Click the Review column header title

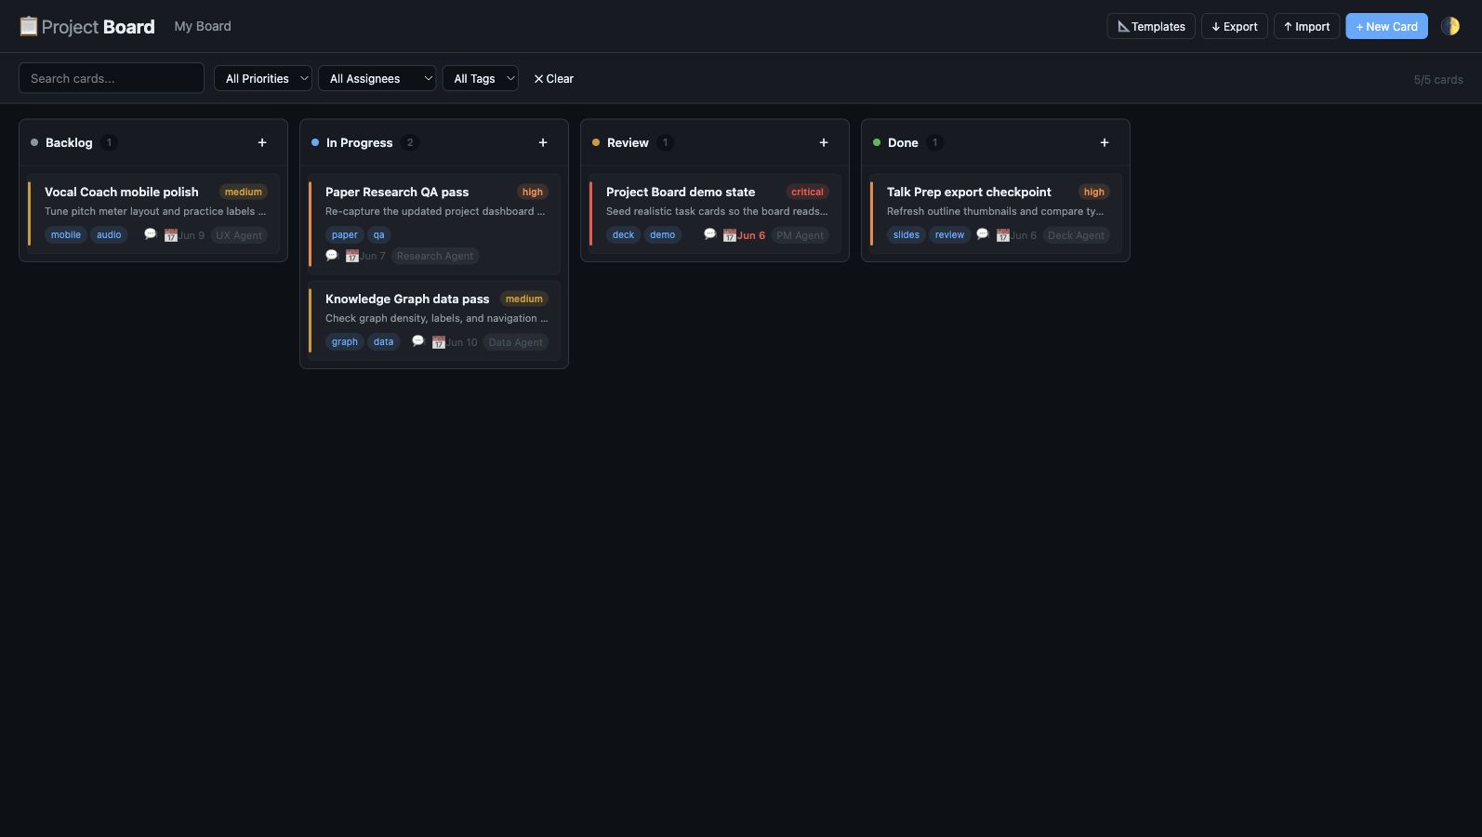(628, 142)
